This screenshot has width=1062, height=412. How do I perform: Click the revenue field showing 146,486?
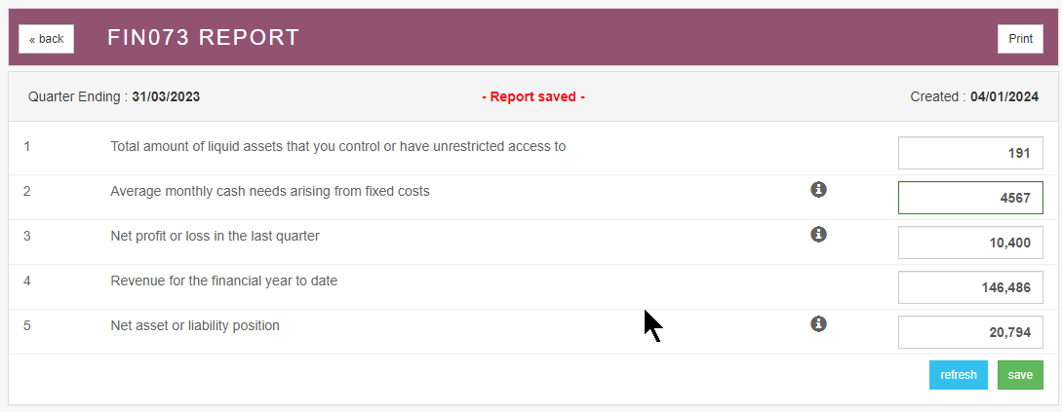click(x=970, y=287)
